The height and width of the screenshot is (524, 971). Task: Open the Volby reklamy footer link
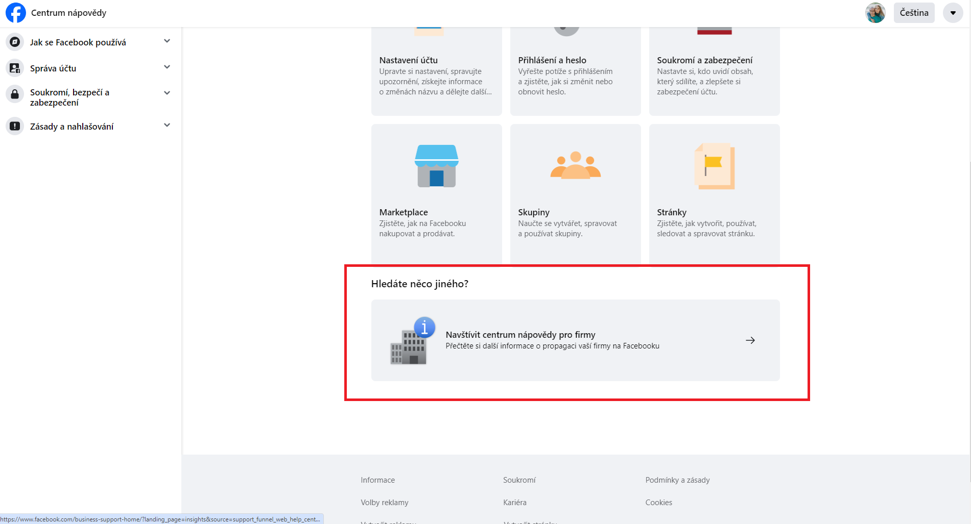(385, 503)
